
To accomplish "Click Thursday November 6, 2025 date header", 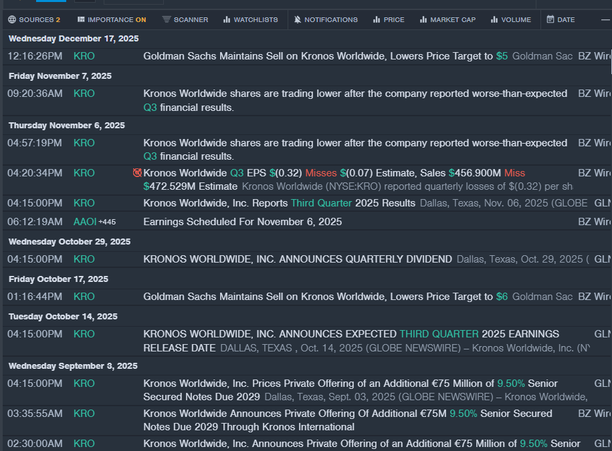I will (x=67, y=126).
